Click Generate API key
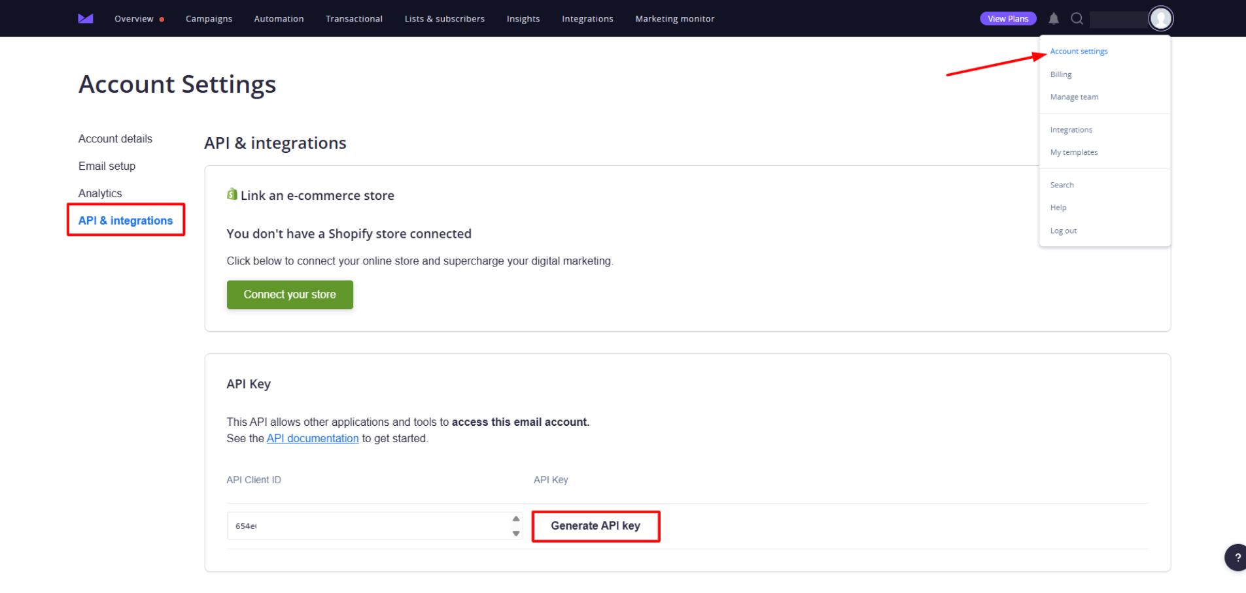 click(x=595, y=526)
